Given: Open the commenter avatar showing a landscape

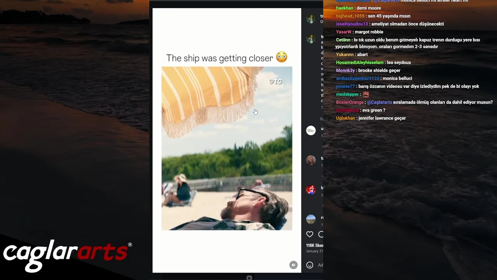Looking at the screenshot, I should click(x=311, y=219).
